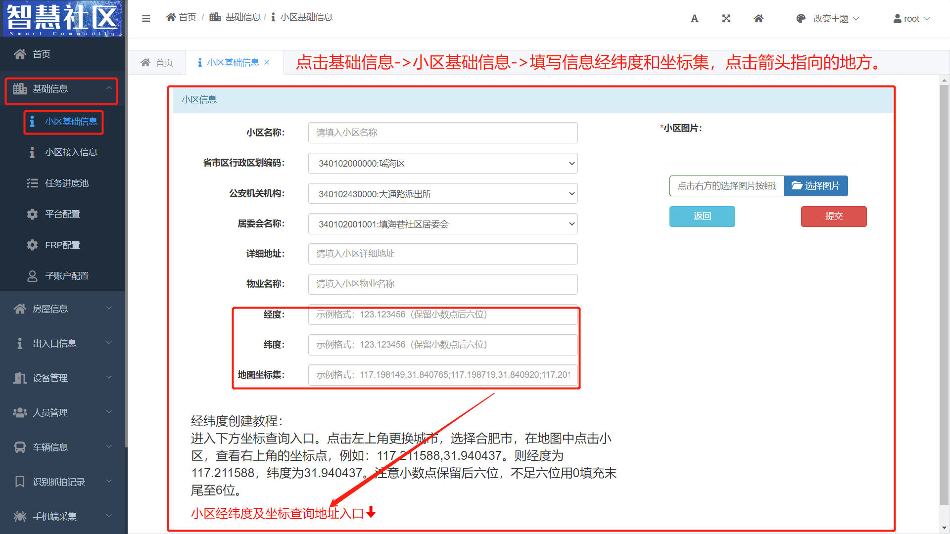
Task: Click the palette icon for 改变主题
Action: (x=801, y=18)
